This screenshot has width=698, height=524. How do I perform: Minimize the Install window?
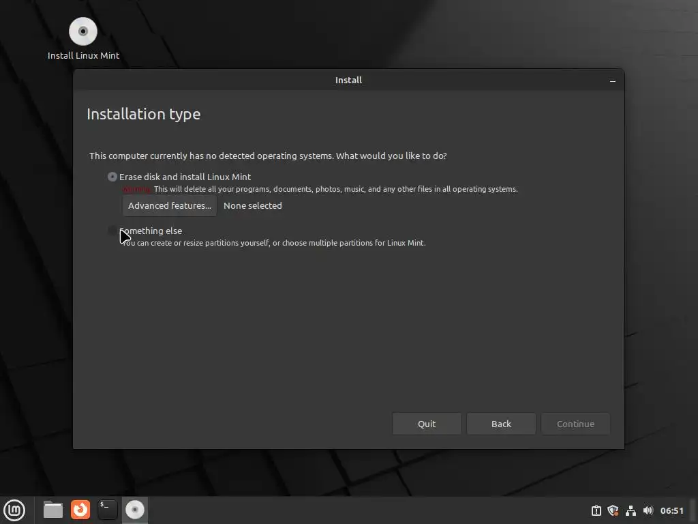[x=613, y=81]
